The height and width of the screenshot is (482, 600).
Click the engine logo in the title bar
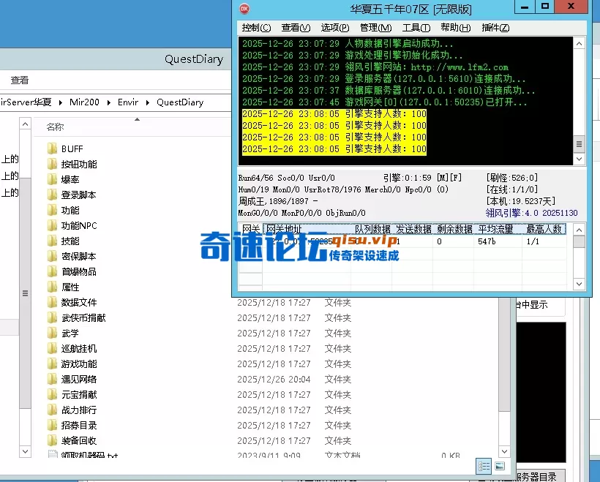point(244,9)
